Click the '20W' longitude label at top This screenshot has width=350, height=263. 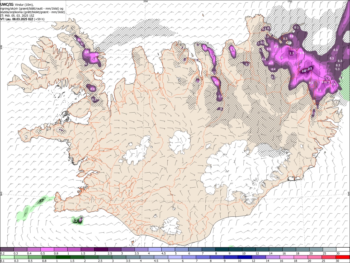coord(145,1)
